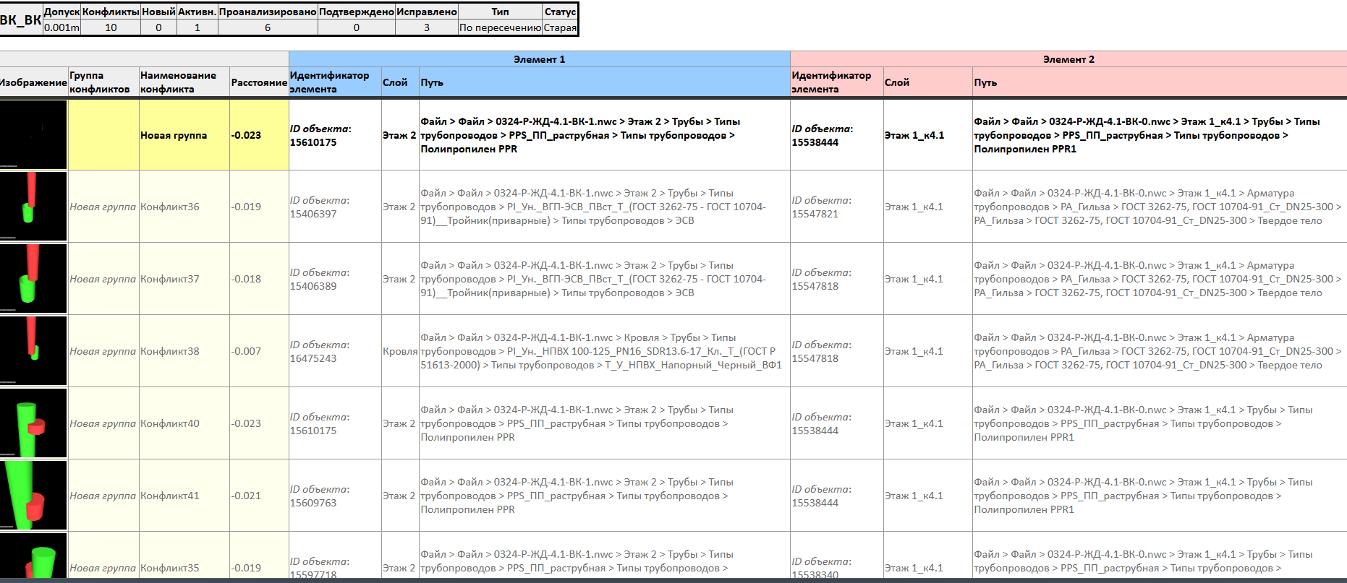Click Идентификатор элемента header under Элемент 1

coord(335,82)
